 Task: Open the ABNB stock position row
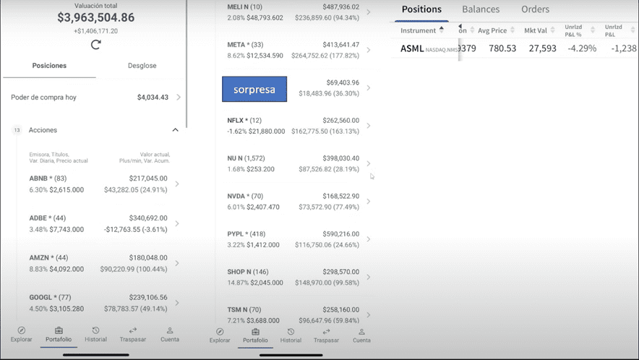coord(98,184)
